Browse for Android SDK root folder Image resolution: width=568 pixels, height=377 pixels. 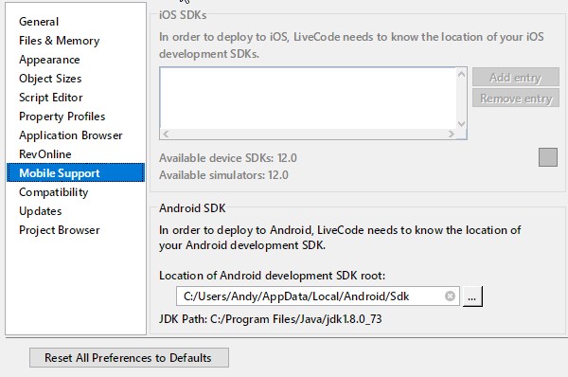471,296
